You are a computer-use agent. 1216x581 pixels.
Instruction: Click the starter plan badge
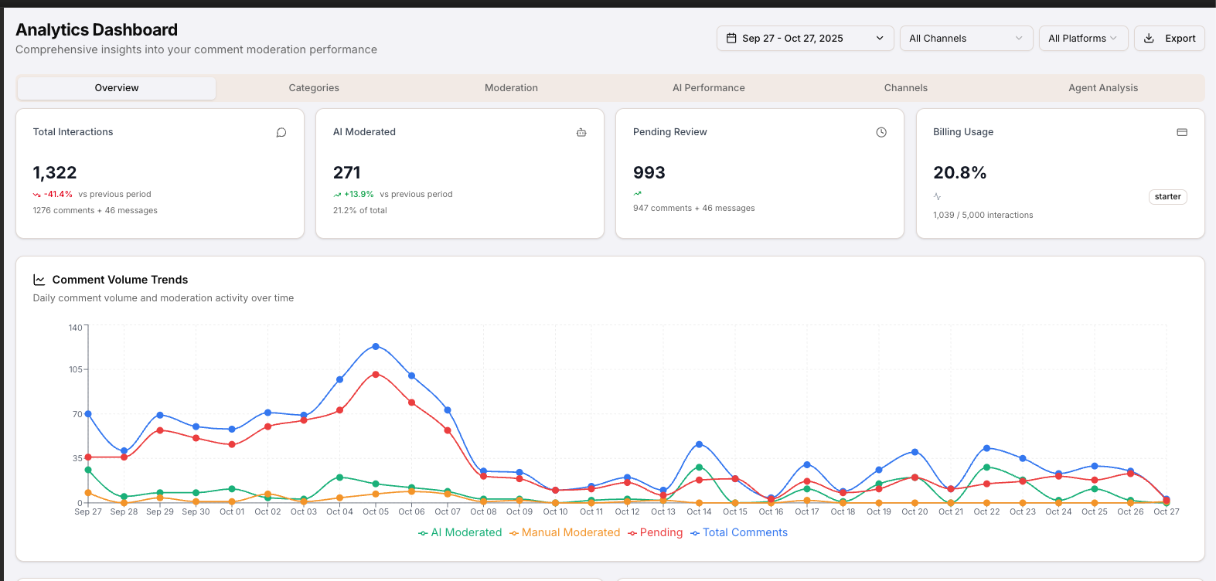[x=1167, y=197]
